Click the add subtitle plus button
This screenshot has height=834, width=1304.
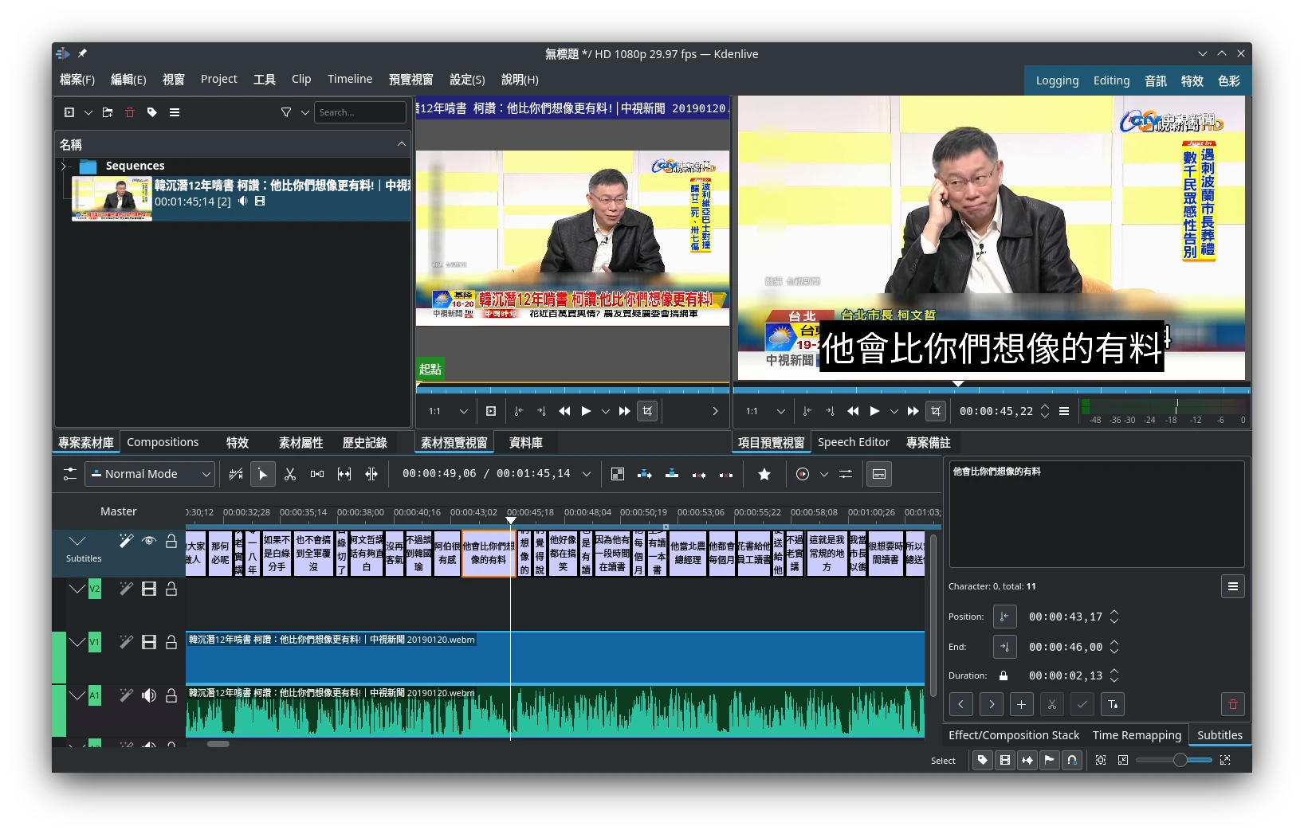[x=1021, y=704]
